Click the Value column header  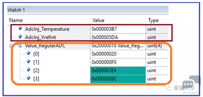pos(98,20)
